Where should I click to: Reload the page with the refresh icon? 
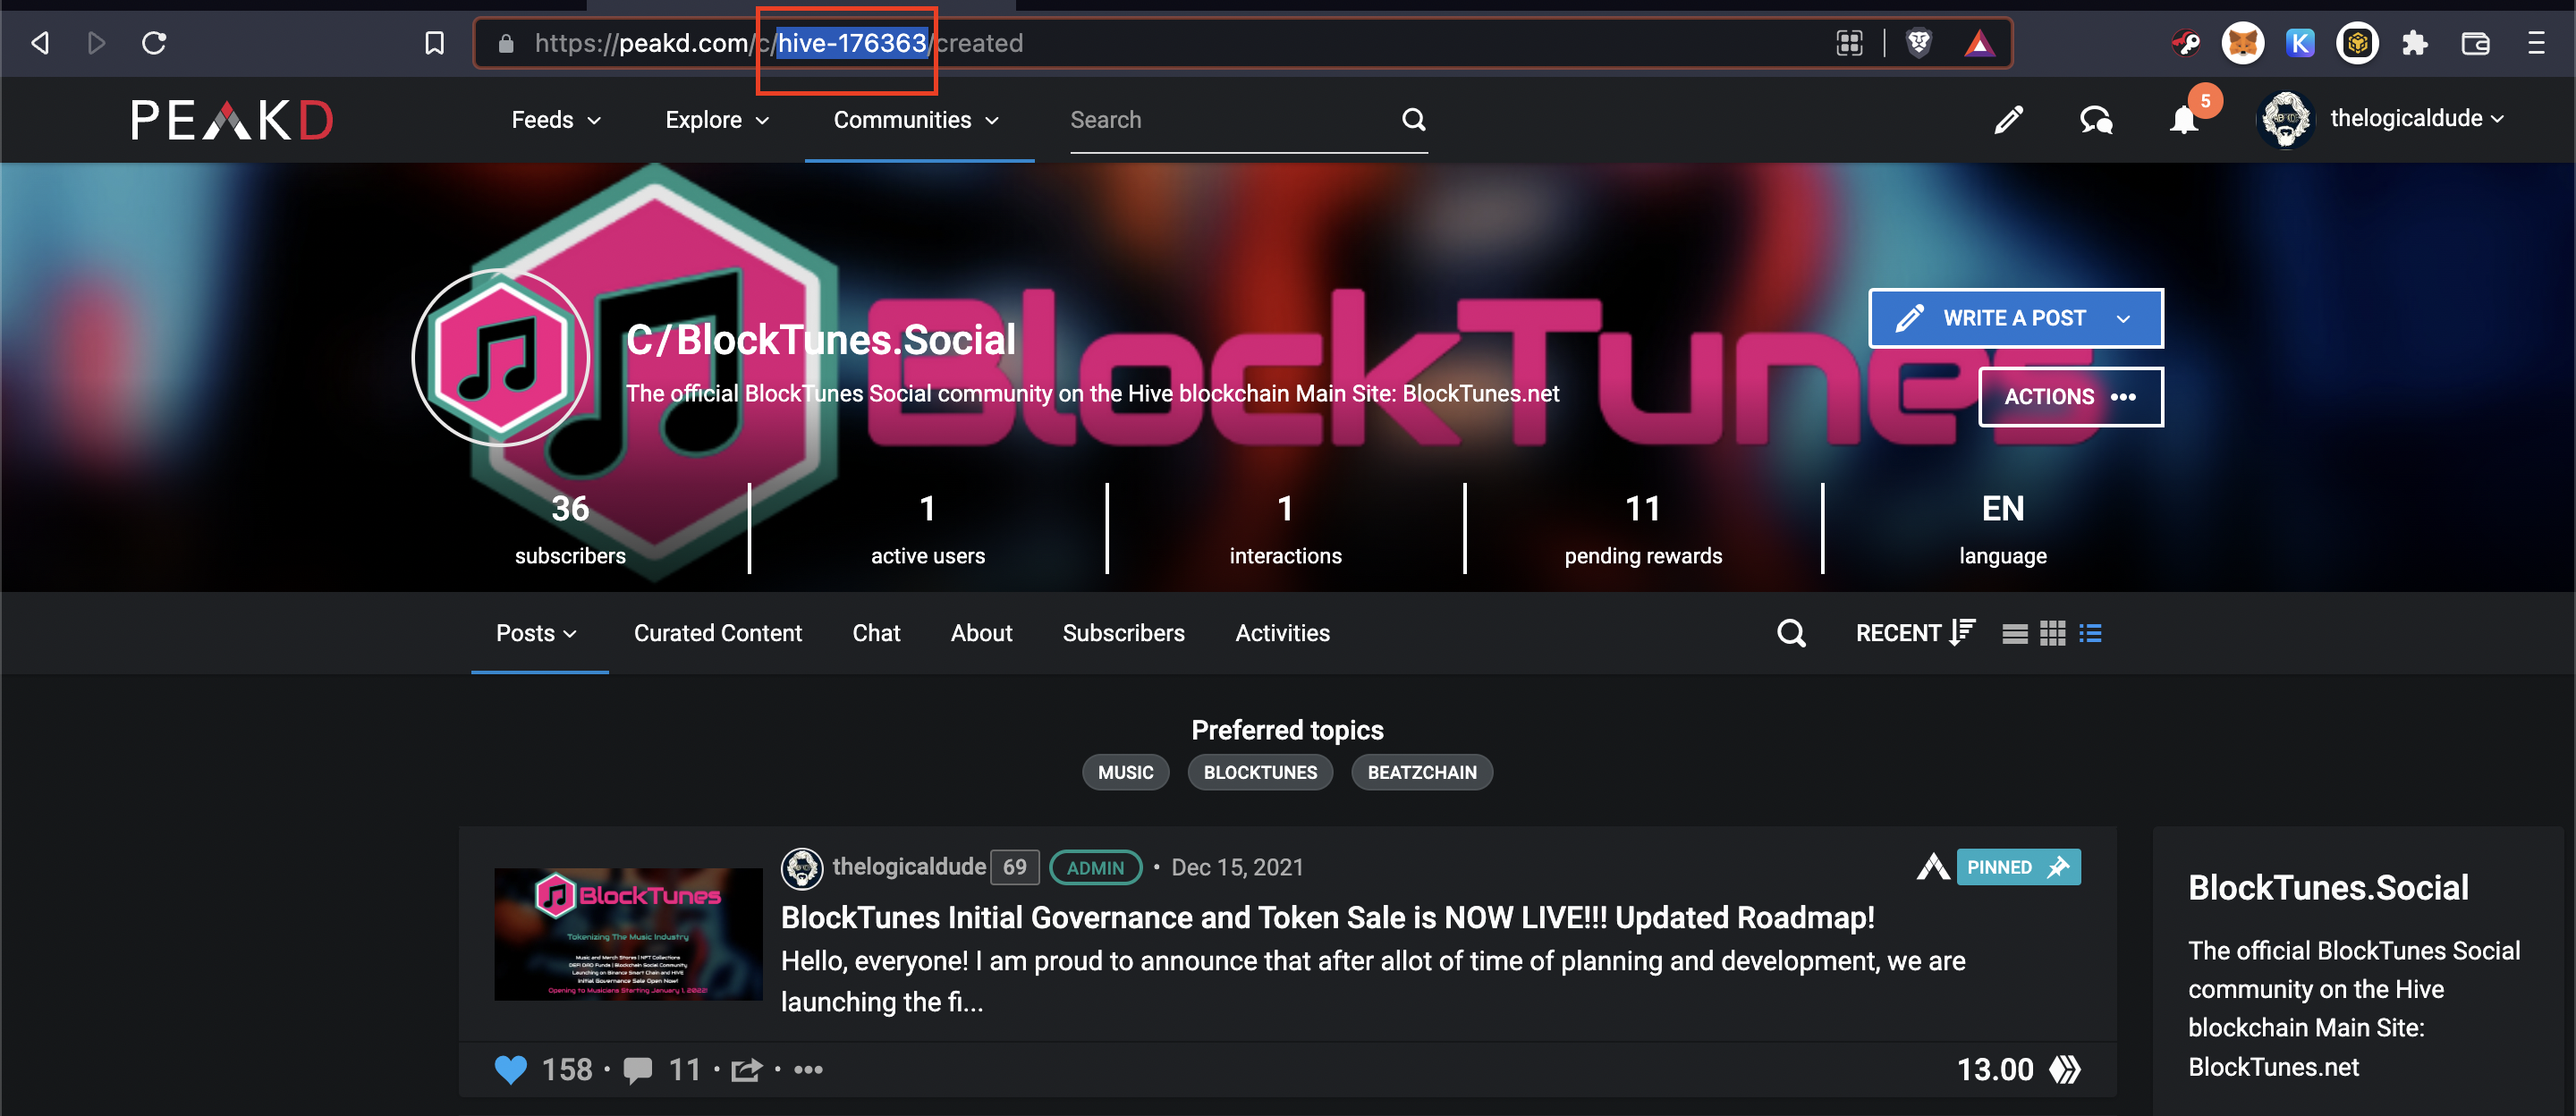[154, 43]
